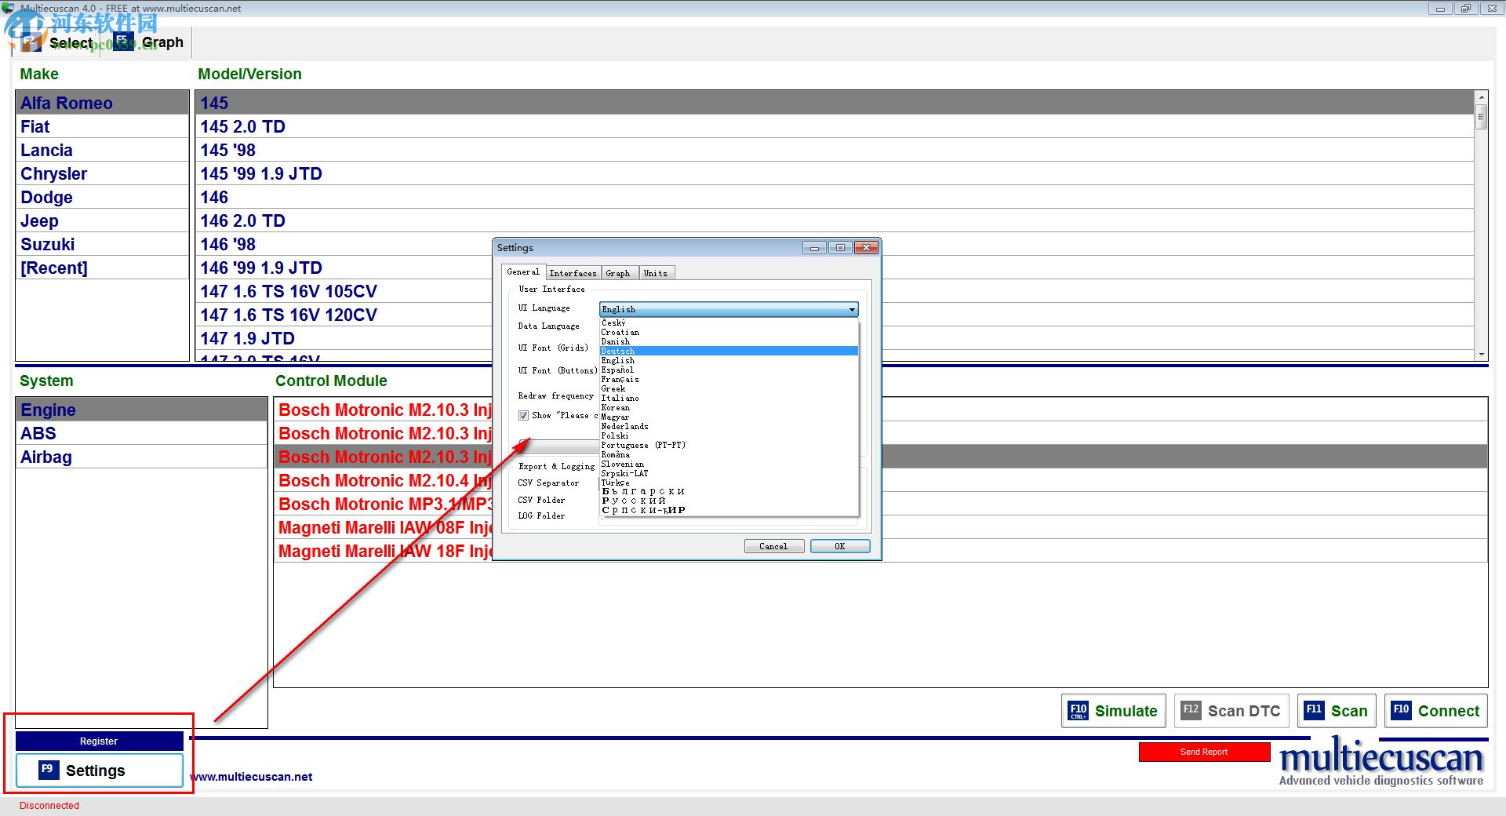The height and width of the screenshot is (816, 1506).
Task: Click the F10 icon on Simulate button
Action: (1078, 711)
